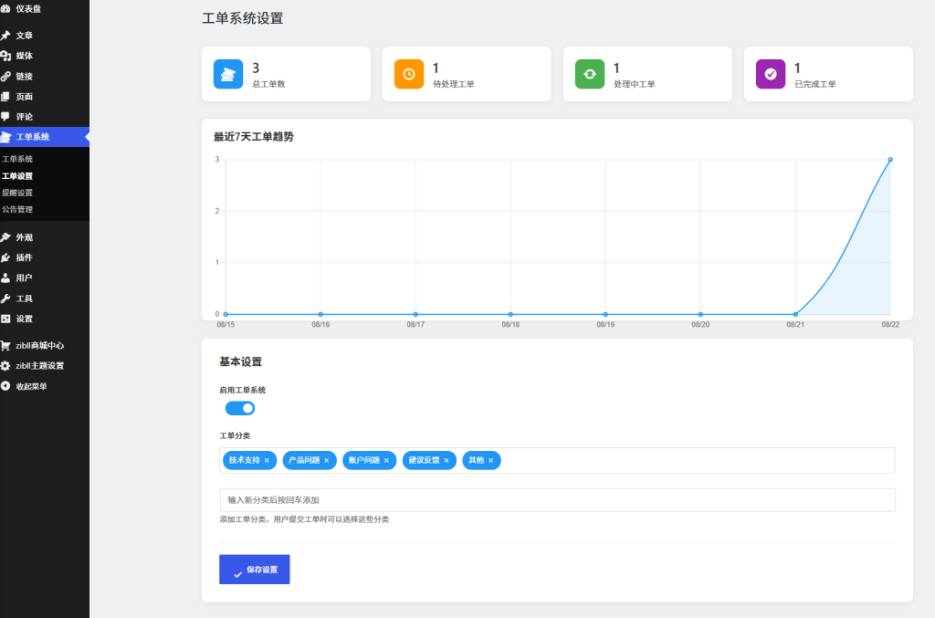The image size is (935, 618).
Task: Click the 用户 person icon
Action: click(x=5, y=278)
